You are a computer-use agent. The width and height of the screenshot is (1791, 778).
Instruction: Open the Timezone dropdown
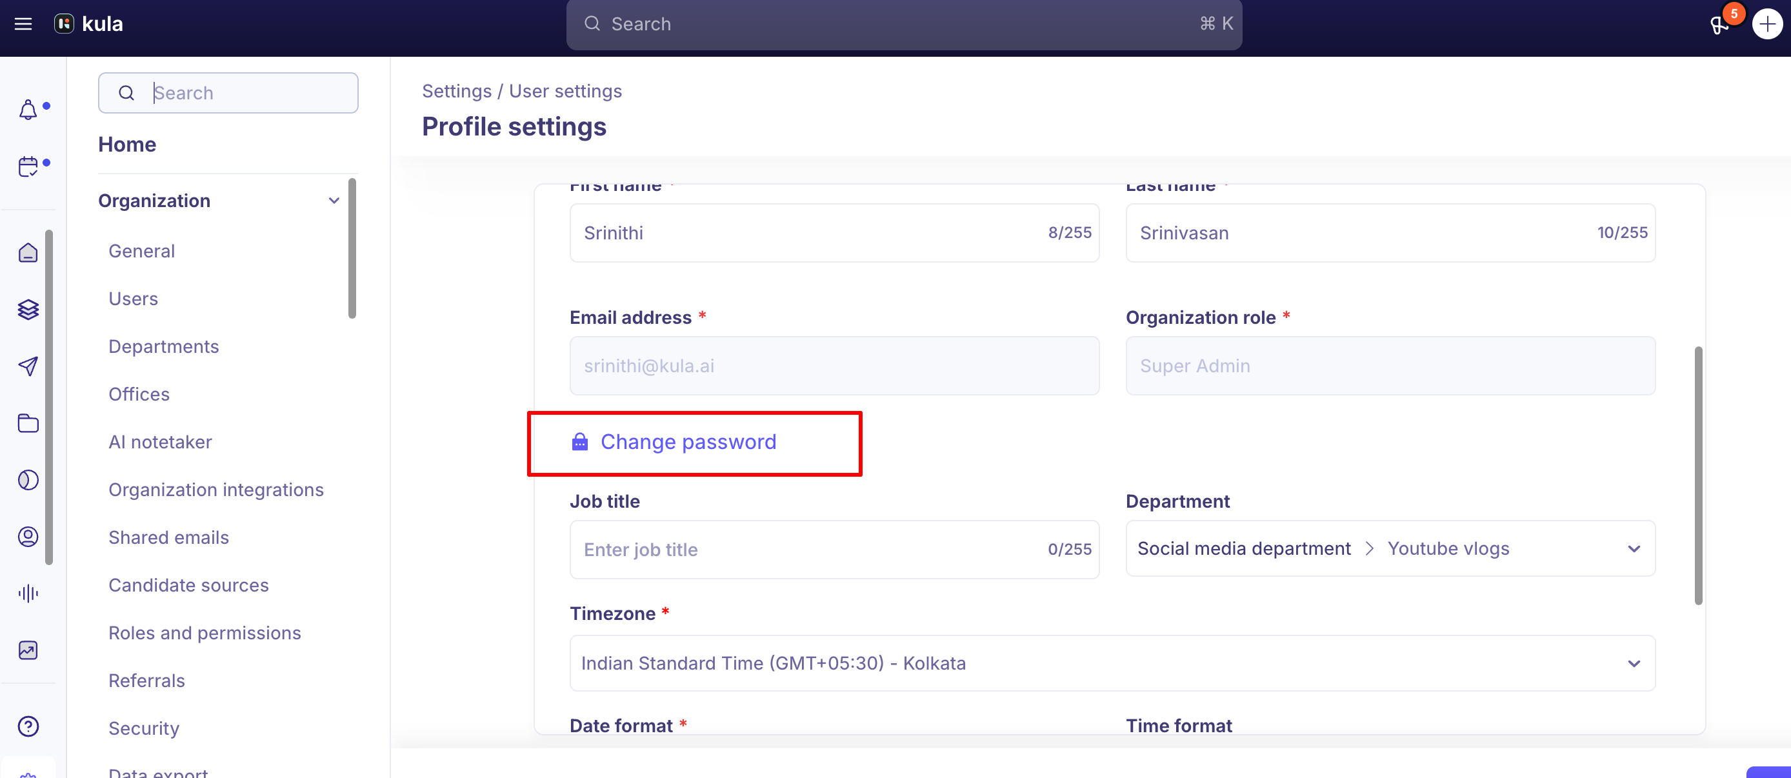point(1112,663)
